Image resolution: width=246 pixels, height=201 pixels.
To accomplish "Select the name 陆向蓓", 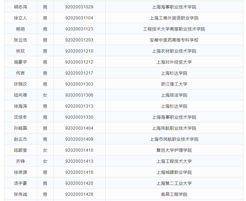I will tap(20, 95).
